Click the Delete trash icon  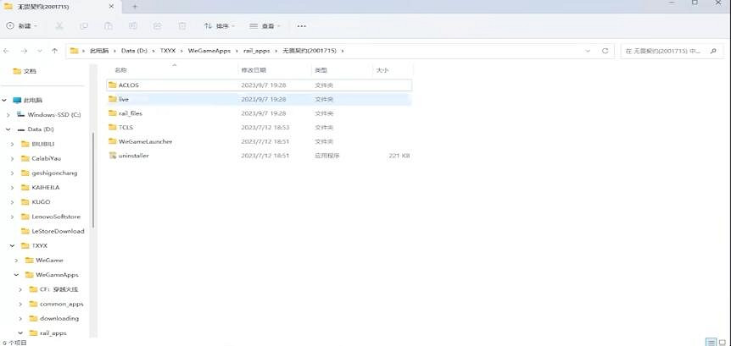point(182,26)
